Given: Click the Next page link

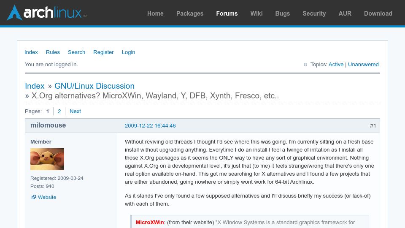Looking at the screenshot, I should point(75,111).
